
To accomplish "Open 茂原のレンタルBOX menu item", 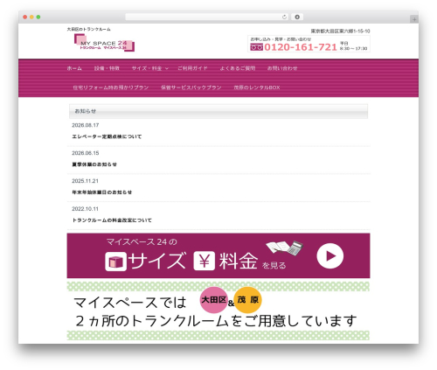I will 257,87.
